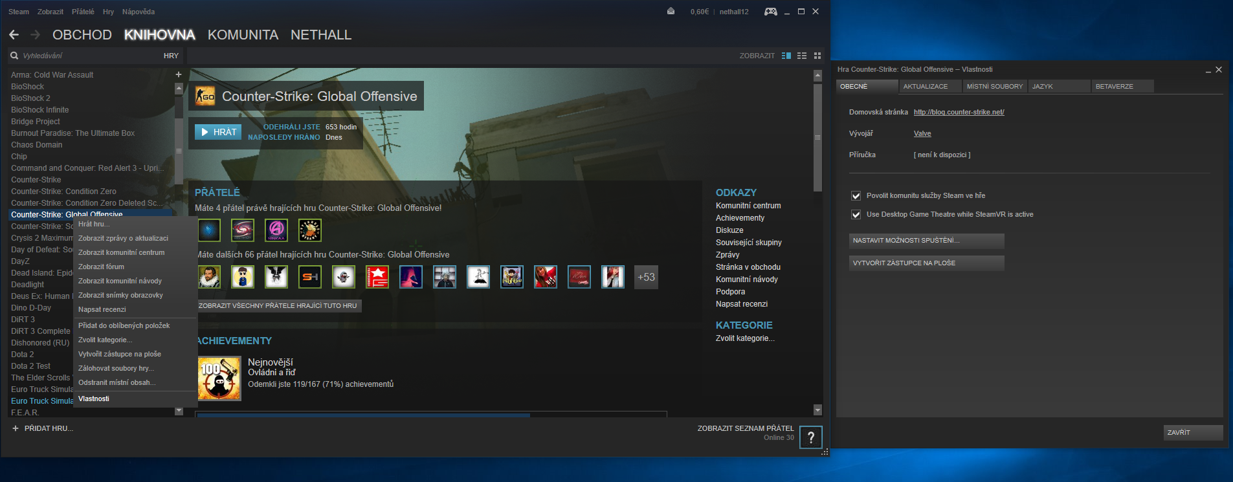The height and width of the screenshot is (482, 1233).
Task: Open the first playing friend's avatar
Action: tap(209, 230)
